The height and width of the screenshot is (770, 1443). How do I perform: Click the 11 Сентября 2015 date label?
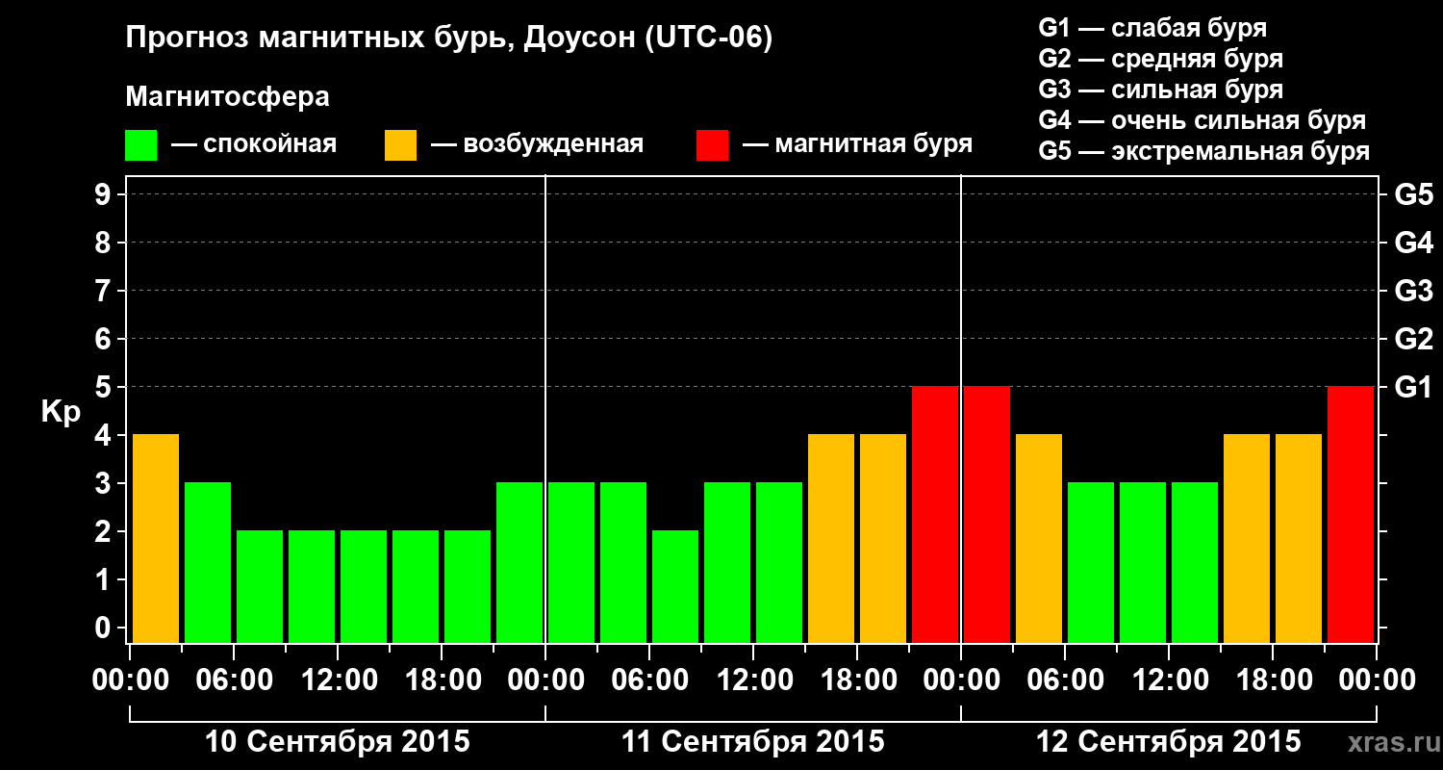pyautogui.click(x=753, y=742)
